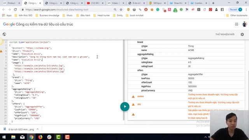Open the Windows Start menu

[x=4, y=137]
